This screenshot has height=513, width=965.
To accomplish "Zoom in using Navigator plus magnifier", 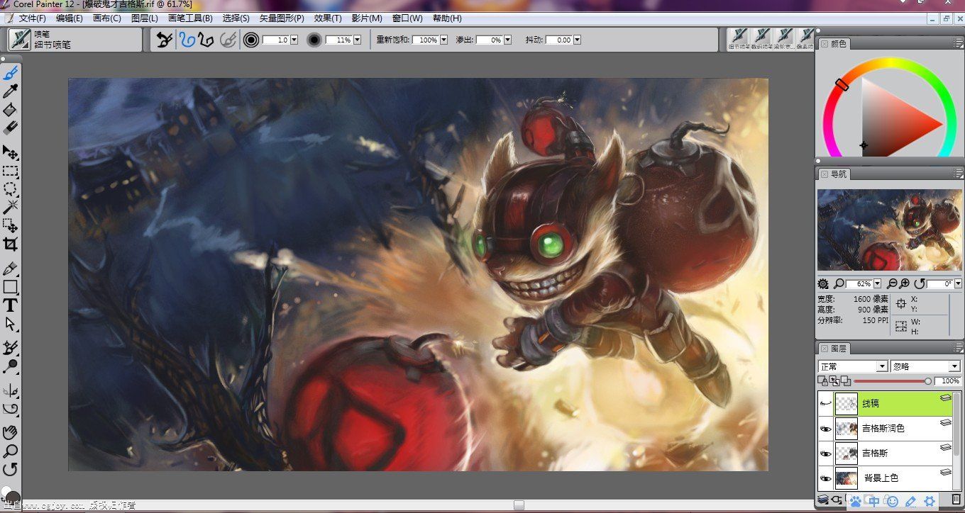I will [905, 283].
